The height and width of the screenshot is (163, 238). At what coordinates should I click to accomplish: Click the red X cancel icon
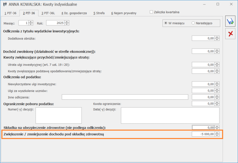tap(230, 34)
